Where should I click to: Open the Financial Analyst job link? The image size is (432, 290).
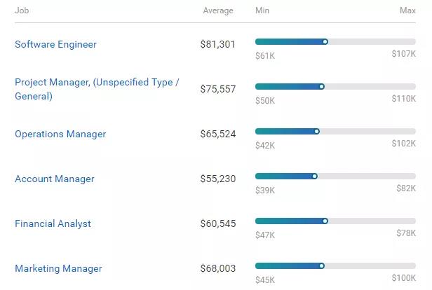tap(53, 223)
